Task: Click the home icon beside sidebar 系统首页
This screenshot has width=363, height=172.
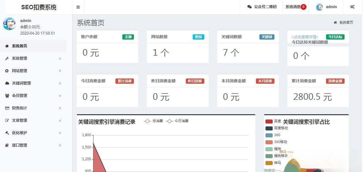Action: (x=6, y=46)
